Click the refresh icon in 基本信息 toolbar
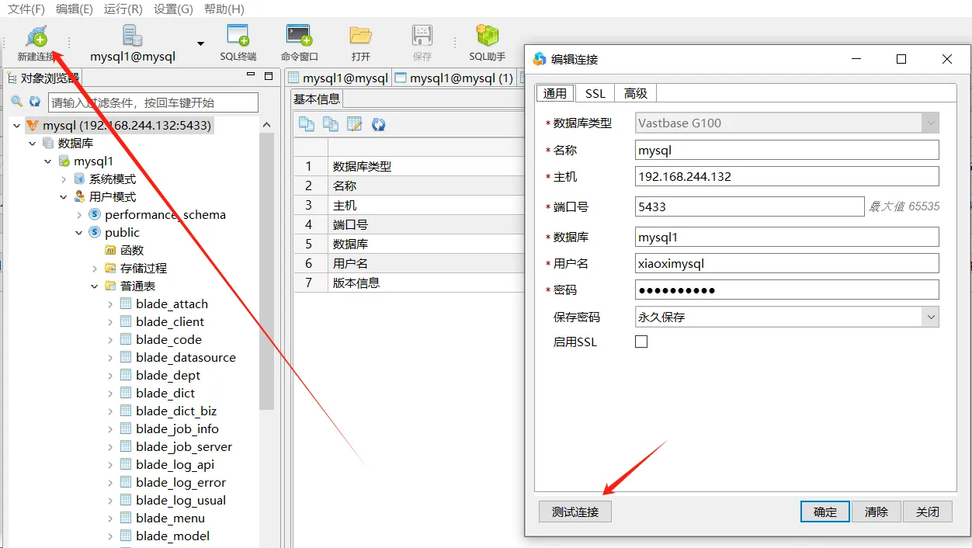Screen dimensions: 972x548 379,124
